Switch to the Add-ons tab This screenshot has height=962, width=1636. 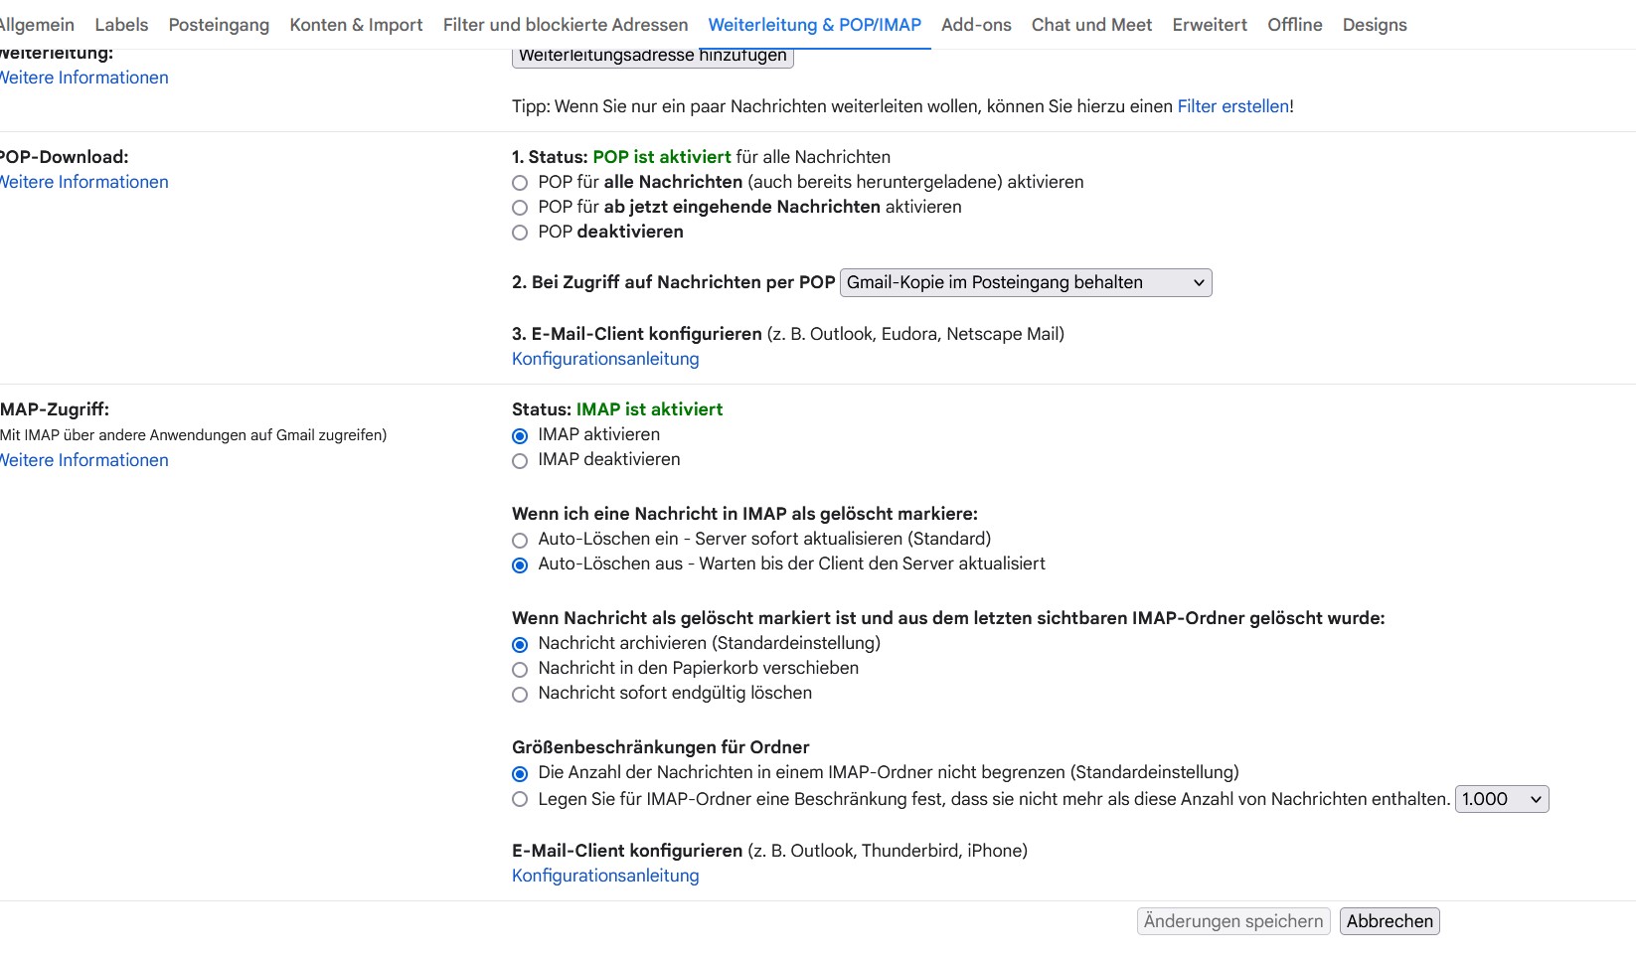976,25
